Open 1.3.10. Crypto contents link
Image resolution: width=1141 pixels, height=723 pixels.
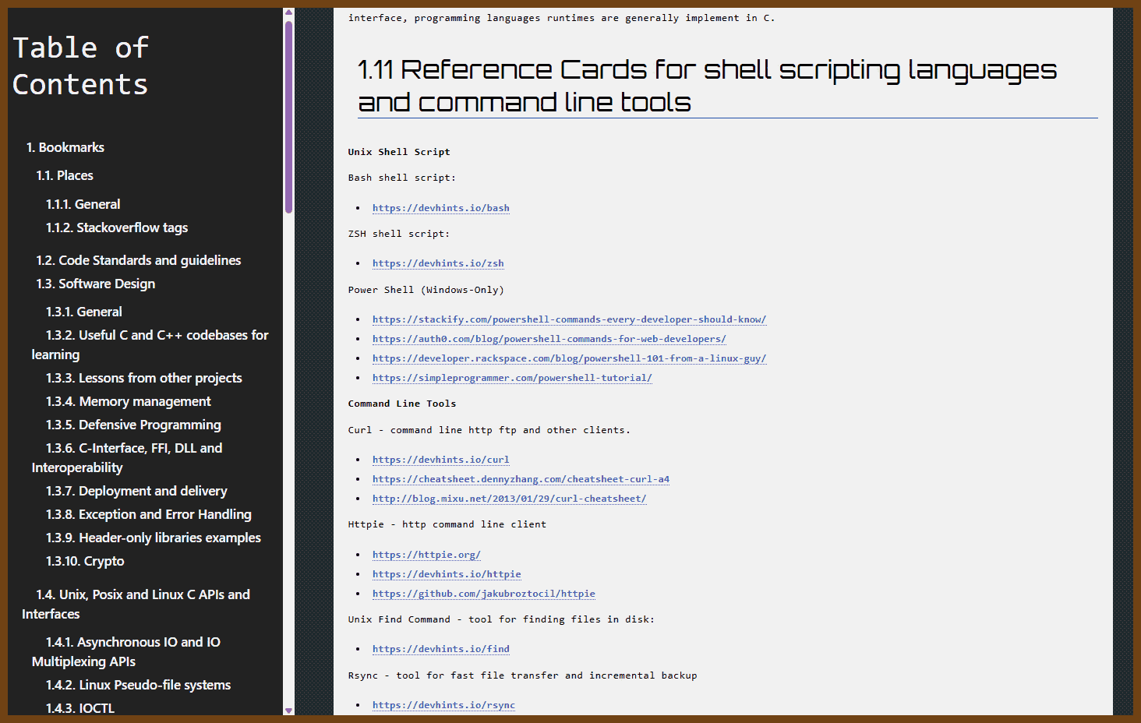[x=85, y=561]
